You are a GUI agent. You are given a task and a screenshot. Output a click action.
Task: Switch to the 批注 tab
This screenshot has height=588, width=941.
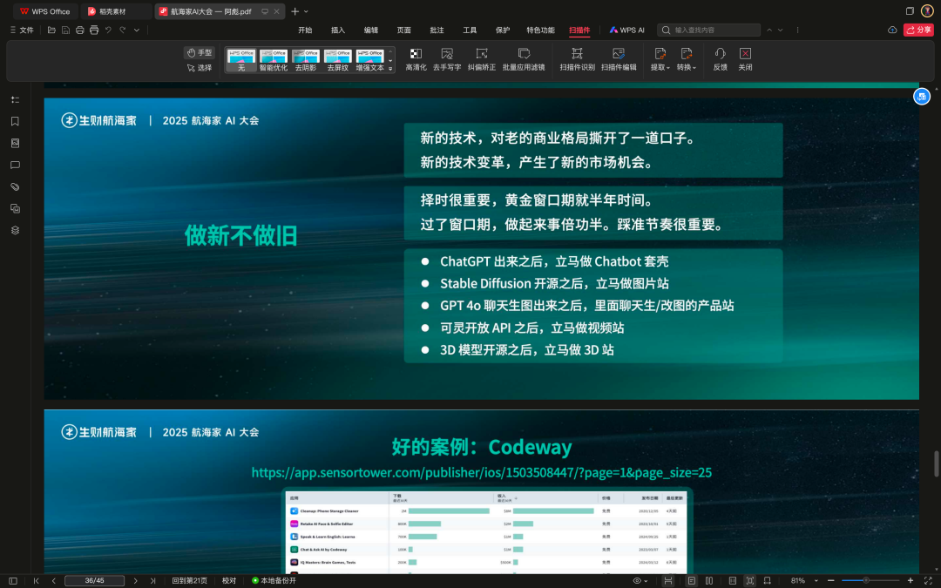tap(437, 30)
